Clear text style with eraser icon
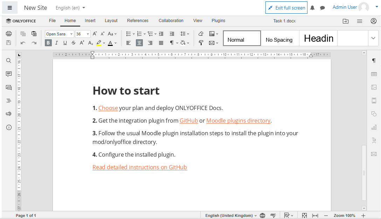This screenshot has height=219, width=381. point(201,34)
